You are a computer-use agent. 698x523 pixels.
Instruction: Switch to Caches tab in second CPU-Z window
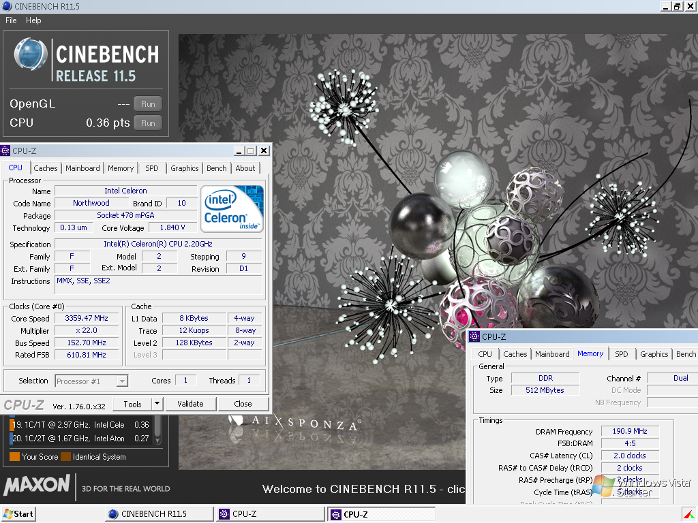point(515,354)
